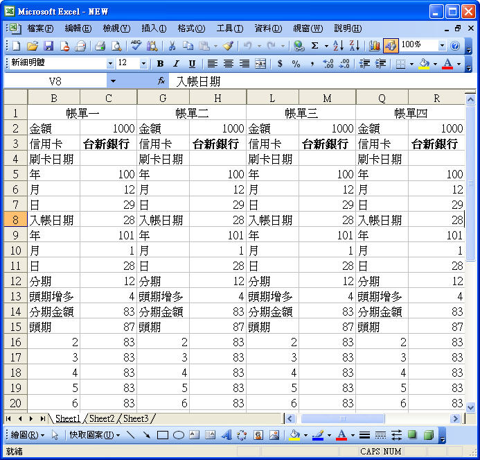Go to last sheet tab navigation button
This screenshot has height=460, width=480.
pyautogui.click(x=42, y=418)
